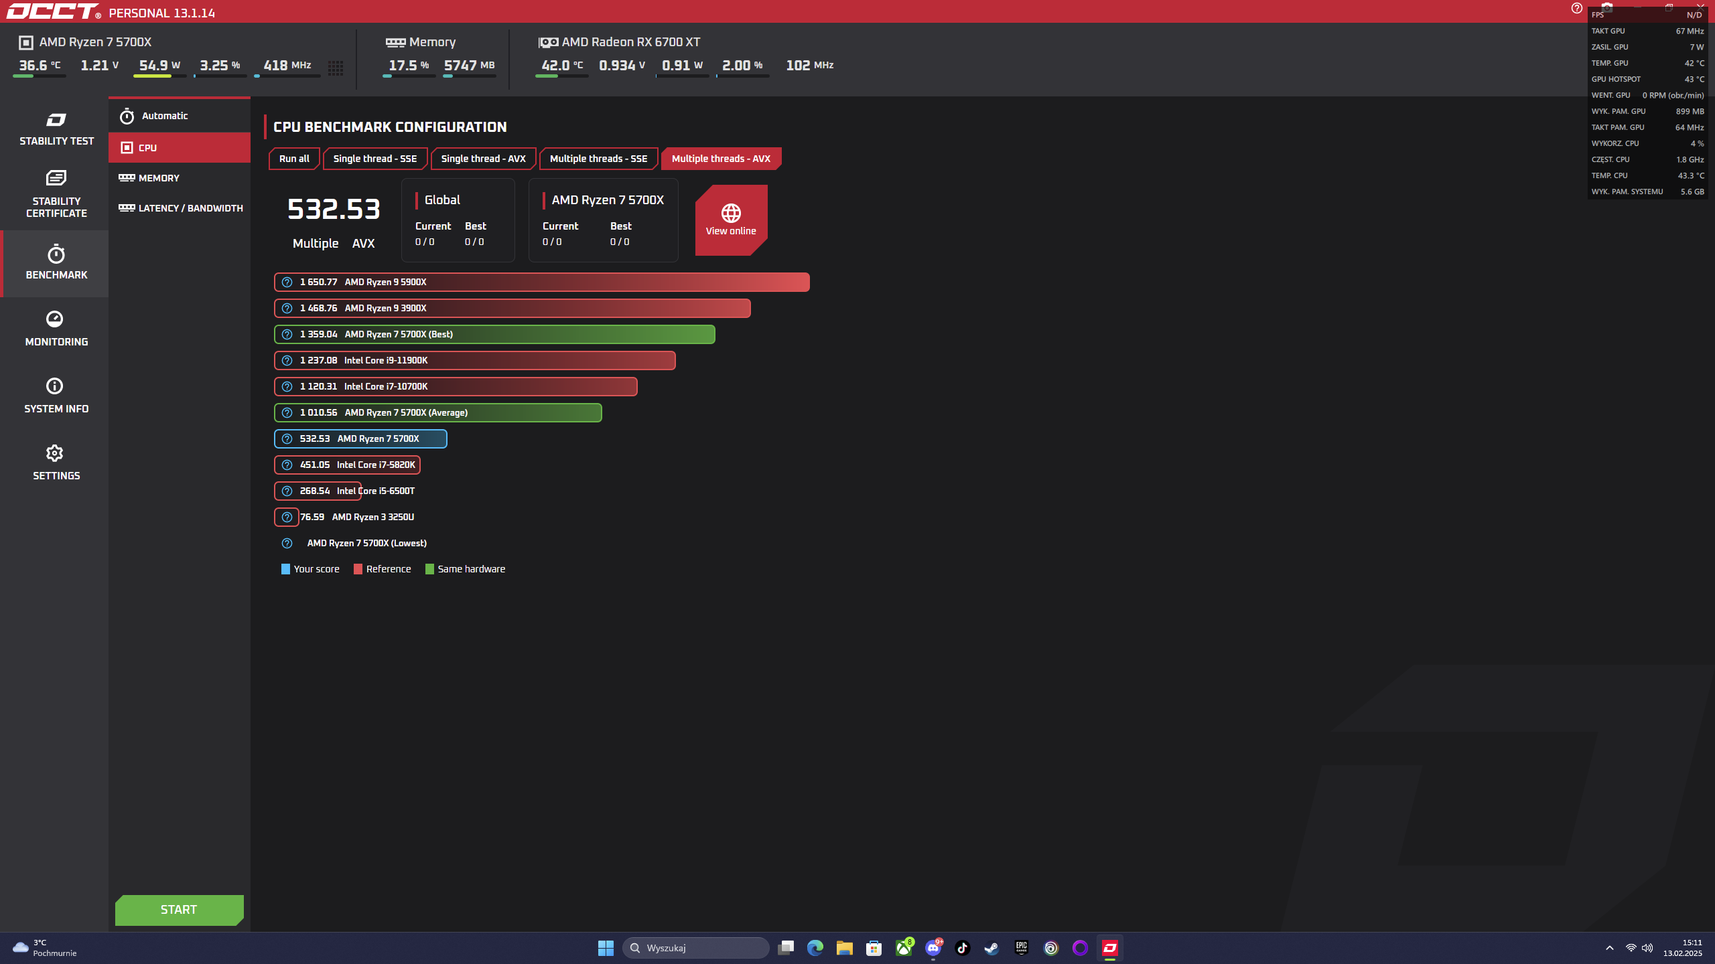Click info icon for Ryzen 9 5900X

pyautogui.click(x=287, y=283)
